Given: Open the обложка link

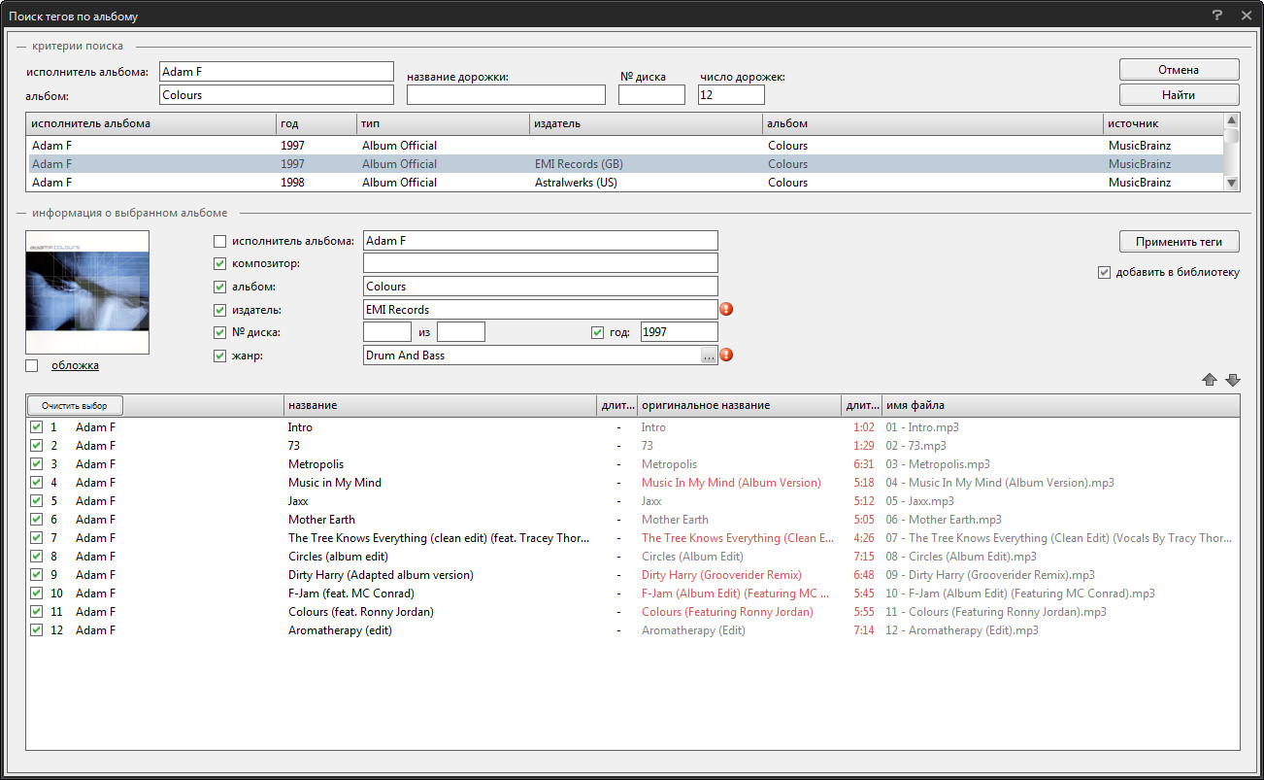Looking at the screenshot, I should tap(75, 365).
